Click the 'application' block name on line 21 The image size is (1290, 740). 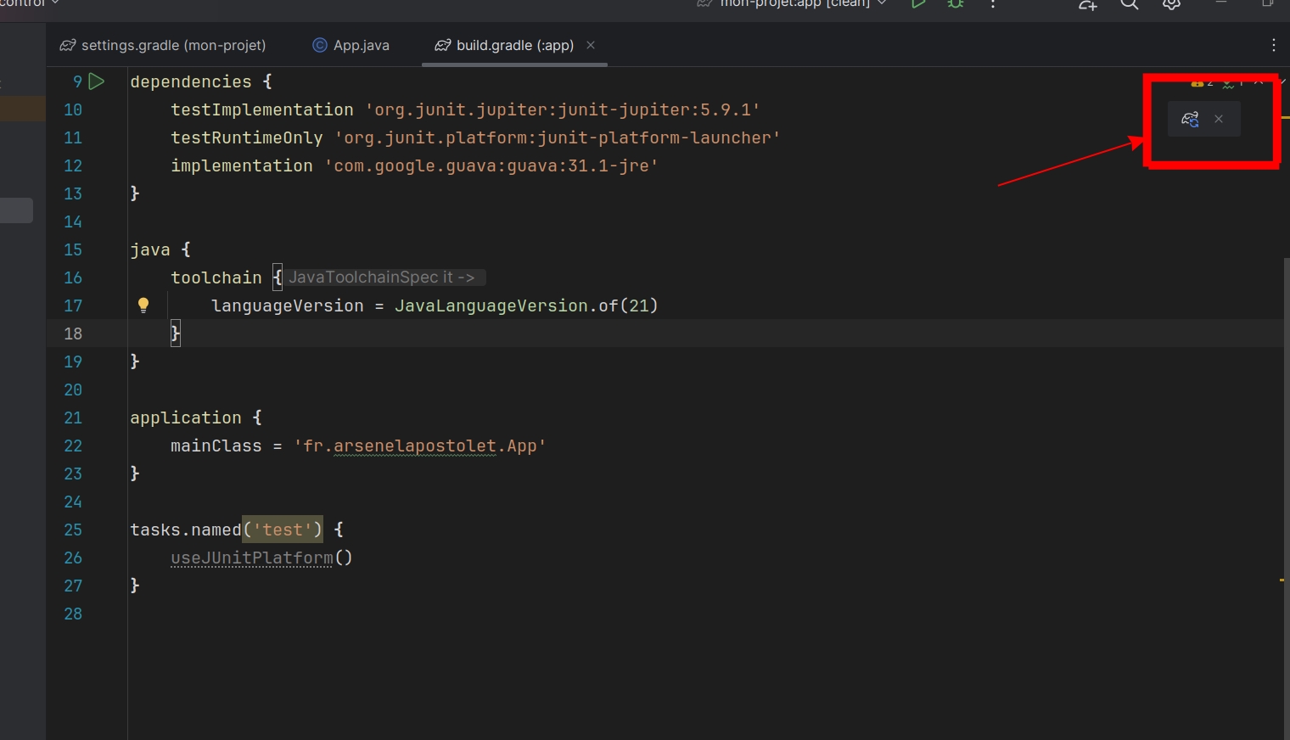coord(186,418)
